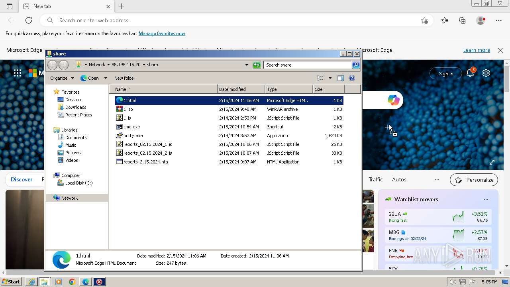The image size is (510, 287).
Task: Expand the views options dropdown arrow
Action: (330, 78)
